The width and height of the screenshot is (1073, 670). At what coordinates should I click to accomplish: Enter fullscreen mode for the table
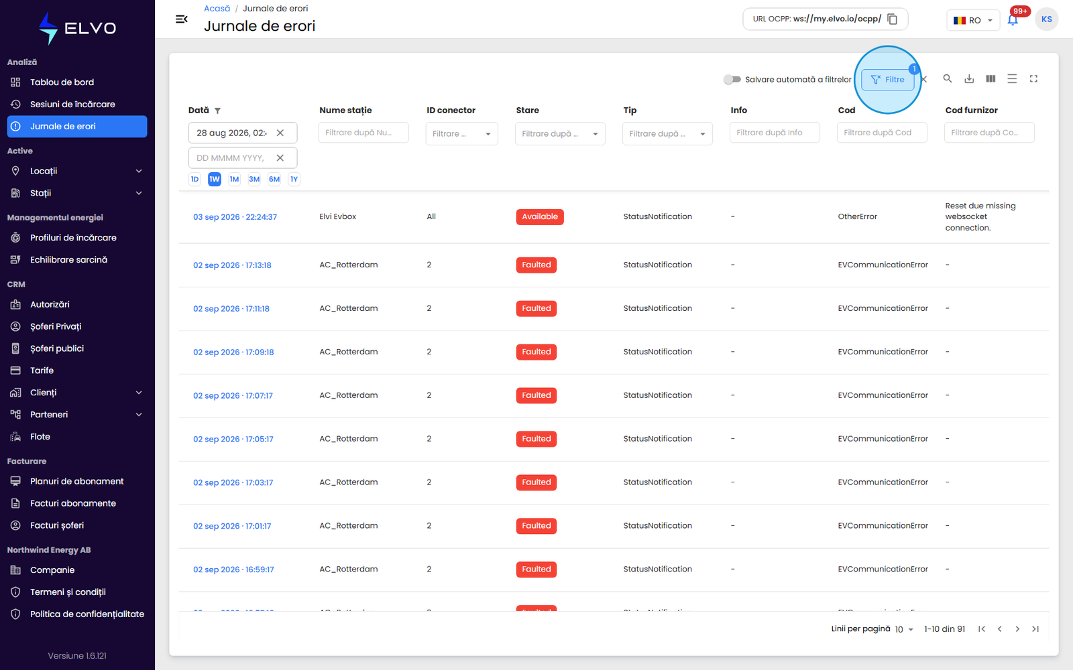(x=1033, y=79)
